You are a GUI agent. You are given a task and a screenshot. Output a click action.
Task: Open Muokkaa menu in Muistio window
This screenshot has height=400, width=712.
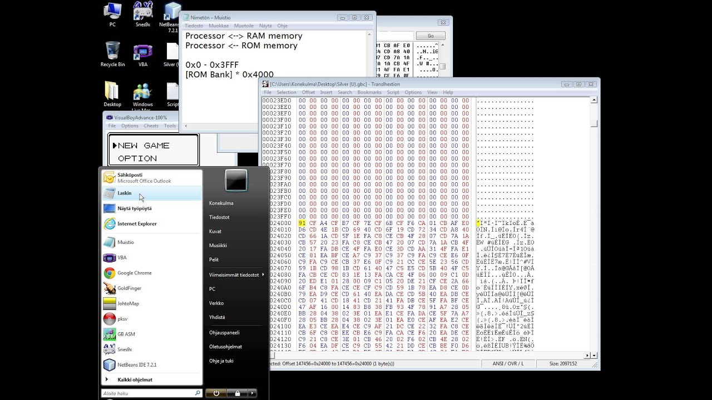tap(219, 26)
